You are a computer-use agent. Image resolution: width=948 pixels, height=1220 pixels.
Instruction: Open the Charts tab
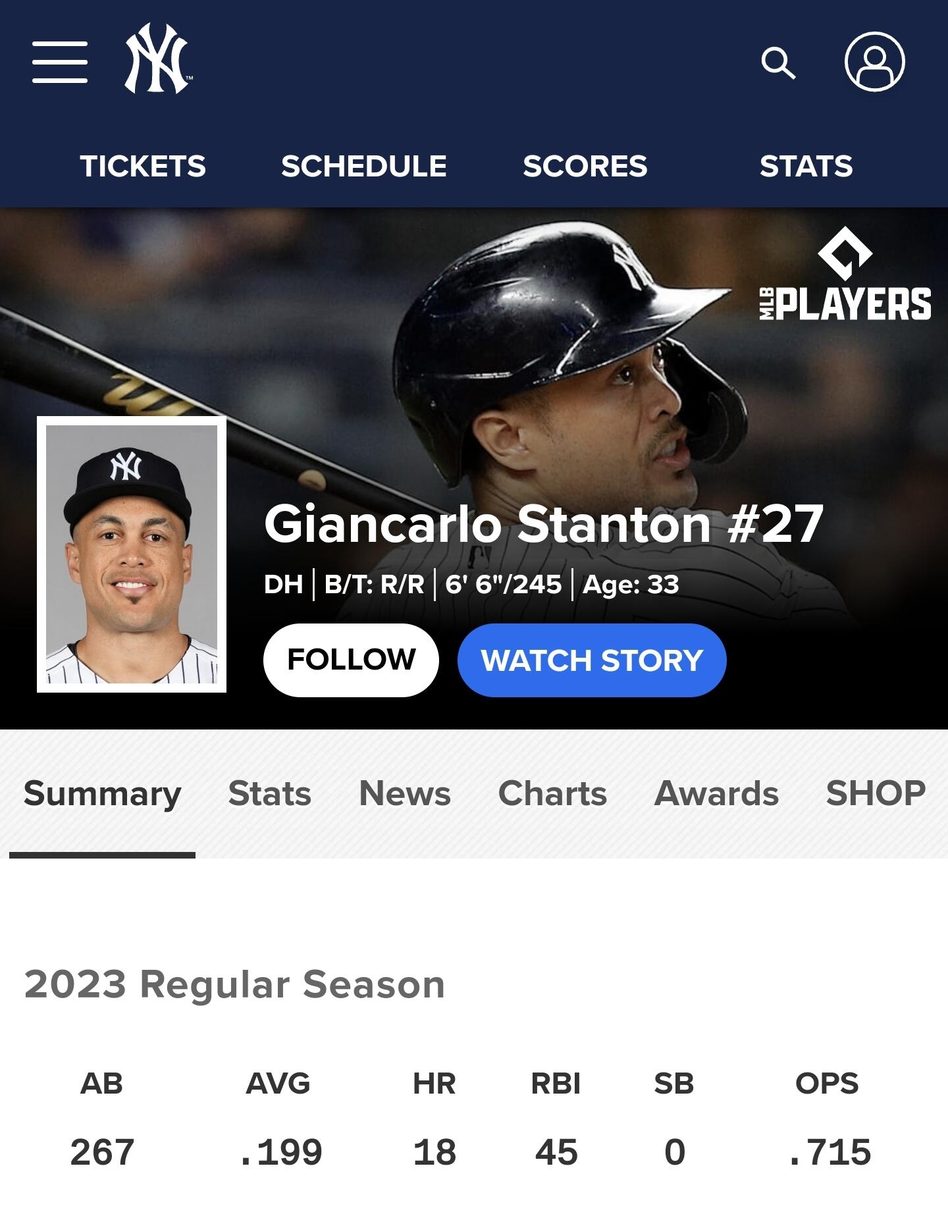point(552,793)
